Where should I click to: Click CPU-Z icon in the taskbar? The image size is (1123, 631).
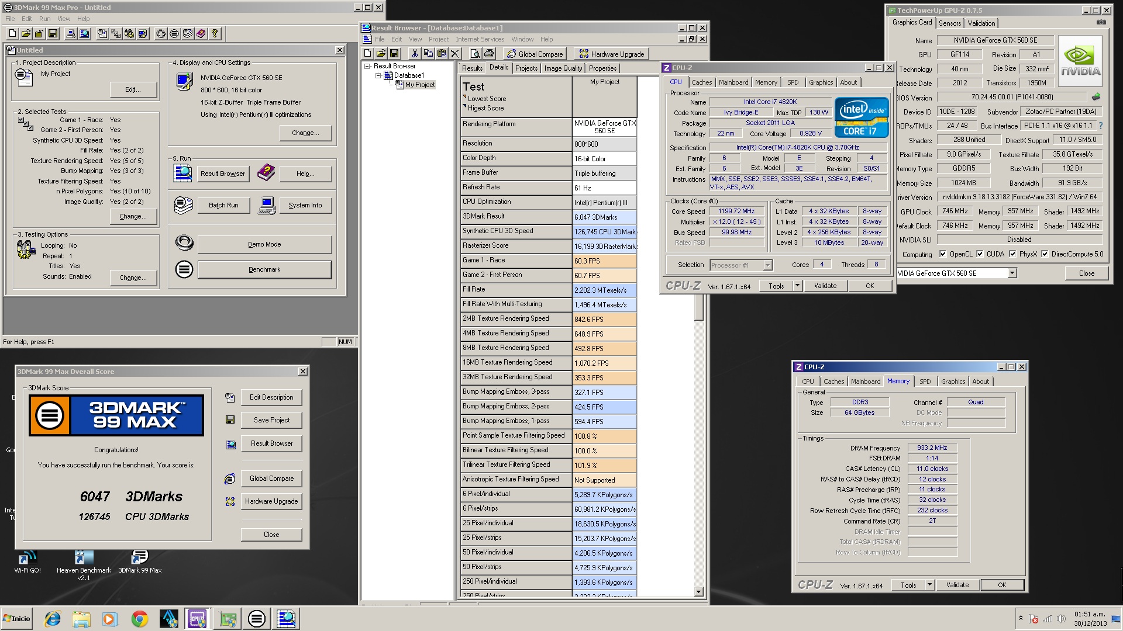click(197, 619)
